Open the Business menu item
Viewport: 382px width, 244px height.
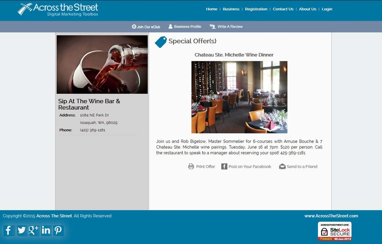pos(231,9)
